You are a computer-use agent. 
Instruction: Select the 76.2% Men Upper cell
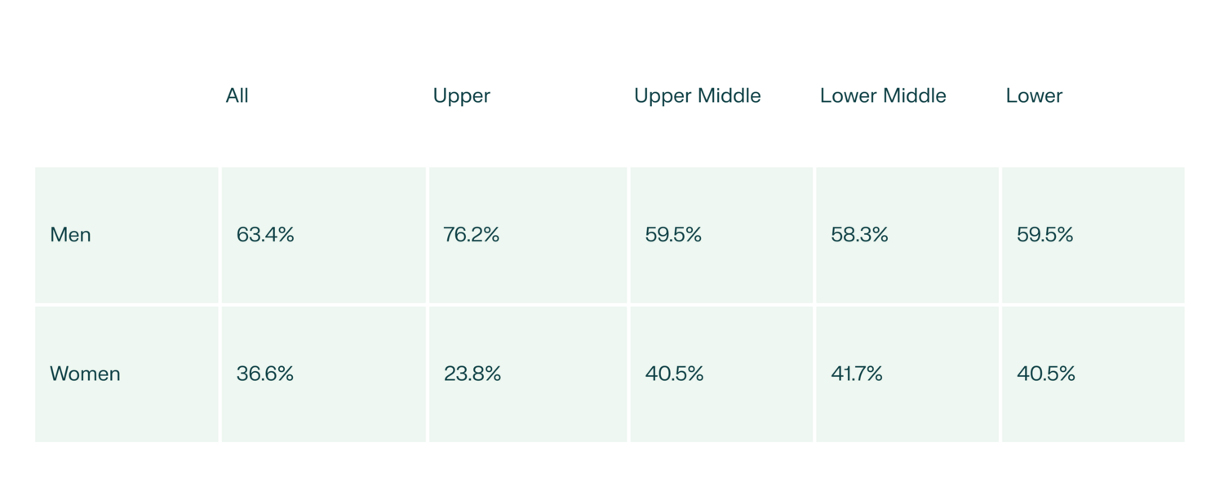click(x=472, y=235)
